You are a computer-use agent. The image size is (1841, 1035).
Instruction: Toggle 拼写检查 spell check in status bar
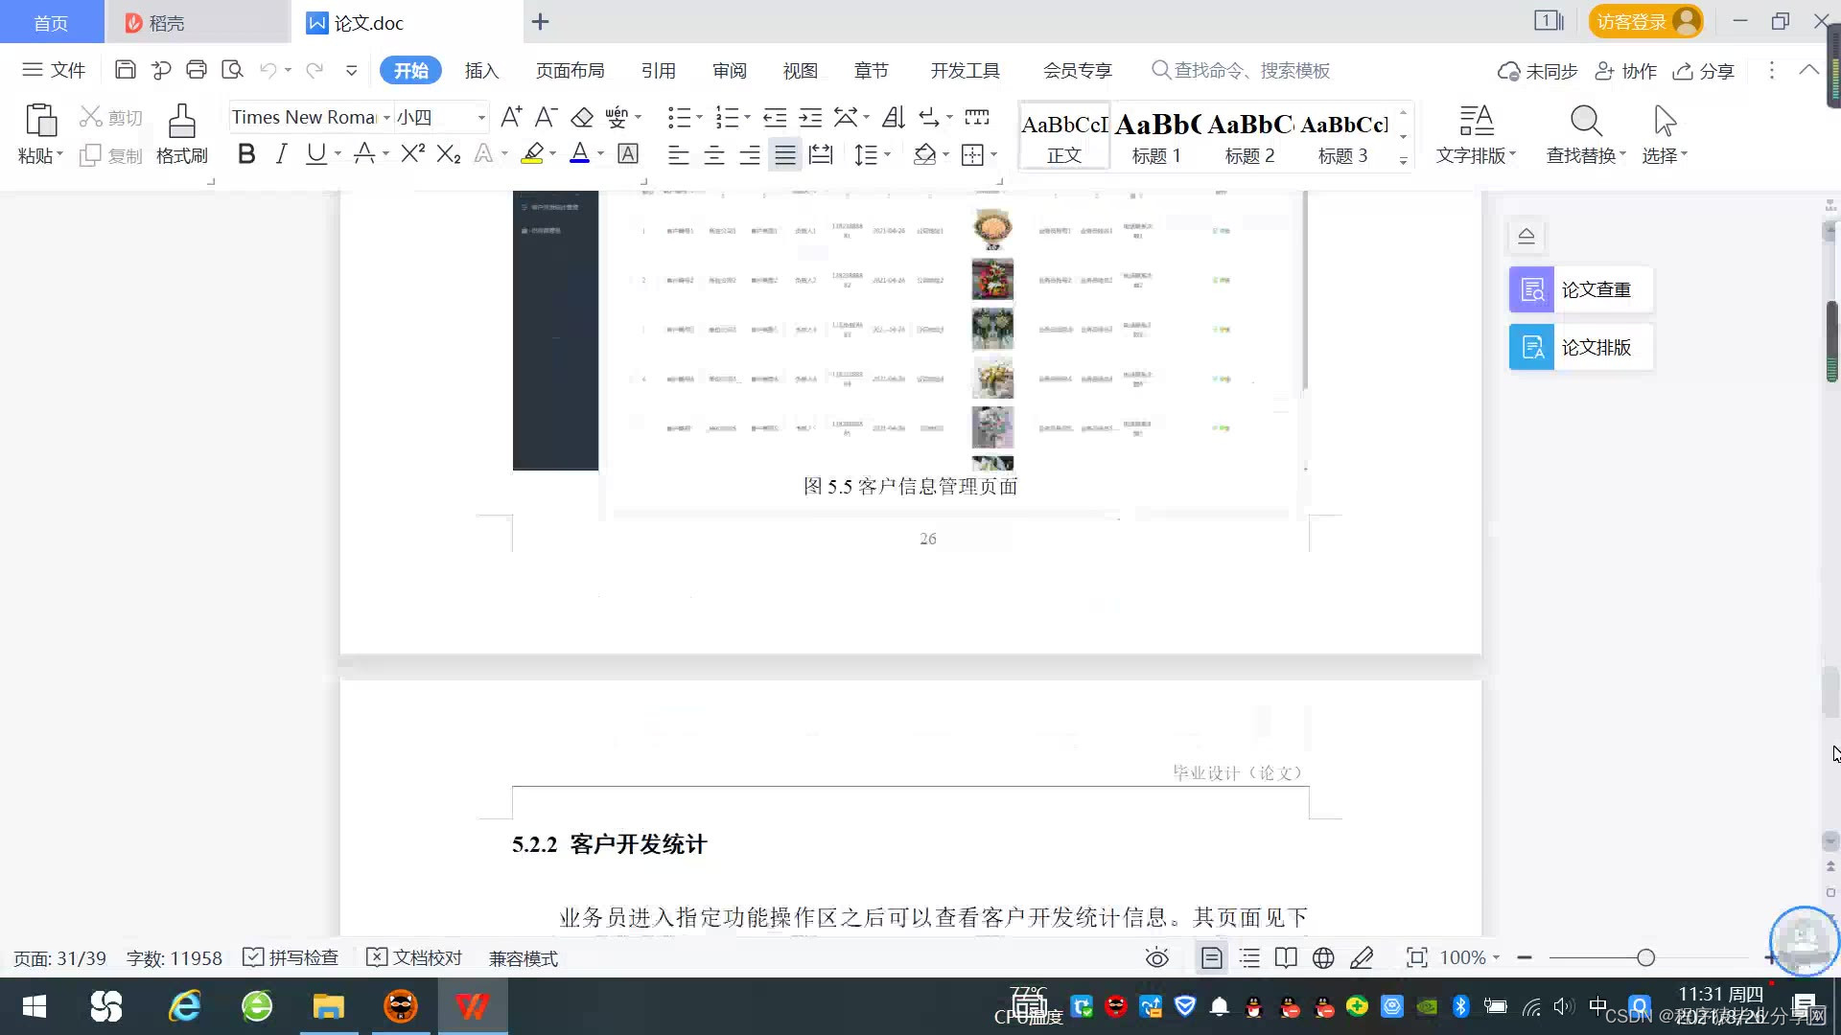point(291,957)
